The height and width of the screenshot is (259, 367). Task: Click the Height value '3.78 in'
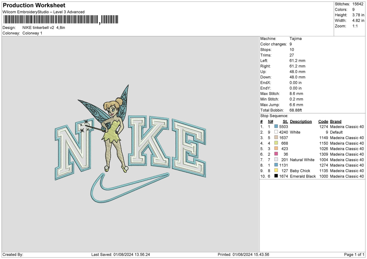click(358, 15)
